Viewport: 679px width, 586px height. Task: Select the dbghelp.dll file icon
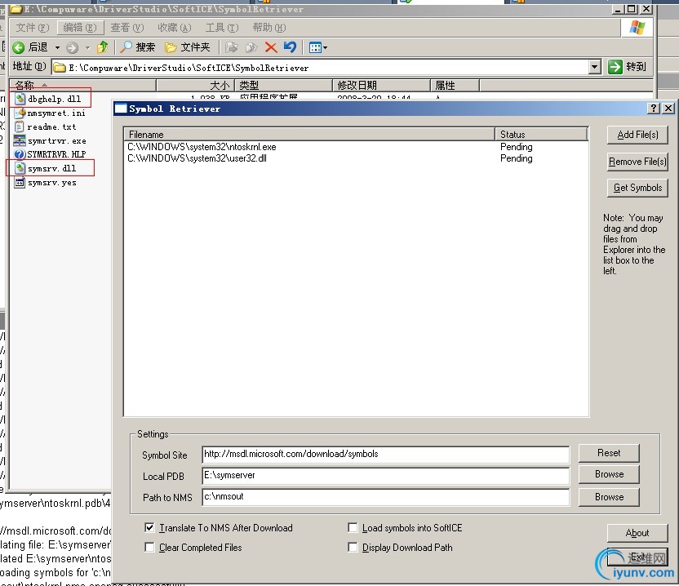pos(20,99)
